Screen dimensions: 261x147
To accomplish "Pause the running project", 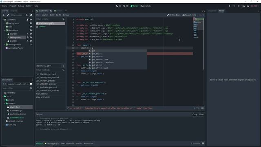I will (x=234, y=6).
